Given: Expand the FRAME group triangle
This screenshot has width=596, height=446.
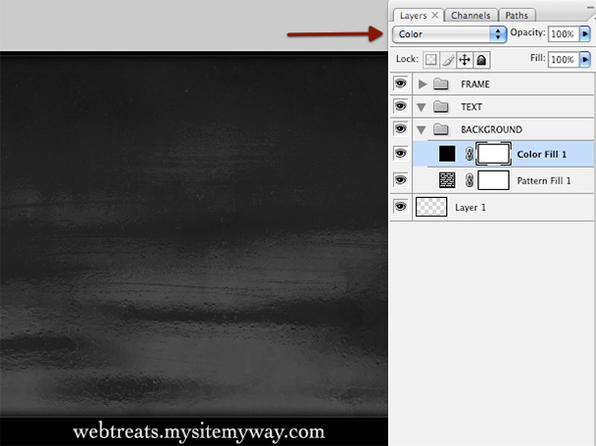Looking at the screenshot, I should (422, 84).
